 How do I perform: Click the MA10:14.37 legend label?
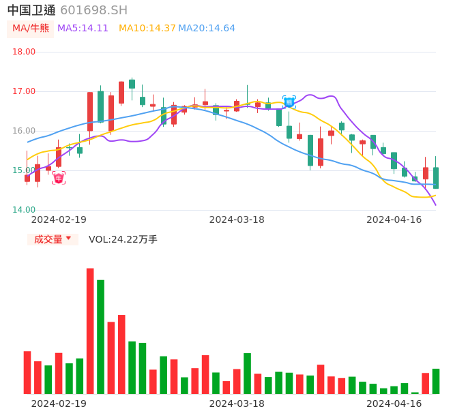point(147,29)
